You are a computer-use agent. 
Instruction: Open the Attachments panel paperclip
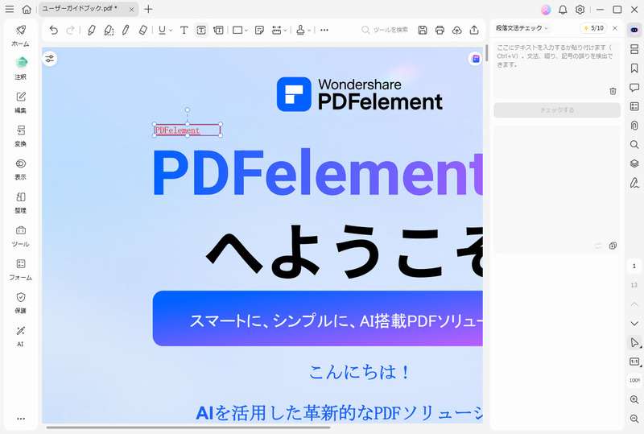point(634,126)
